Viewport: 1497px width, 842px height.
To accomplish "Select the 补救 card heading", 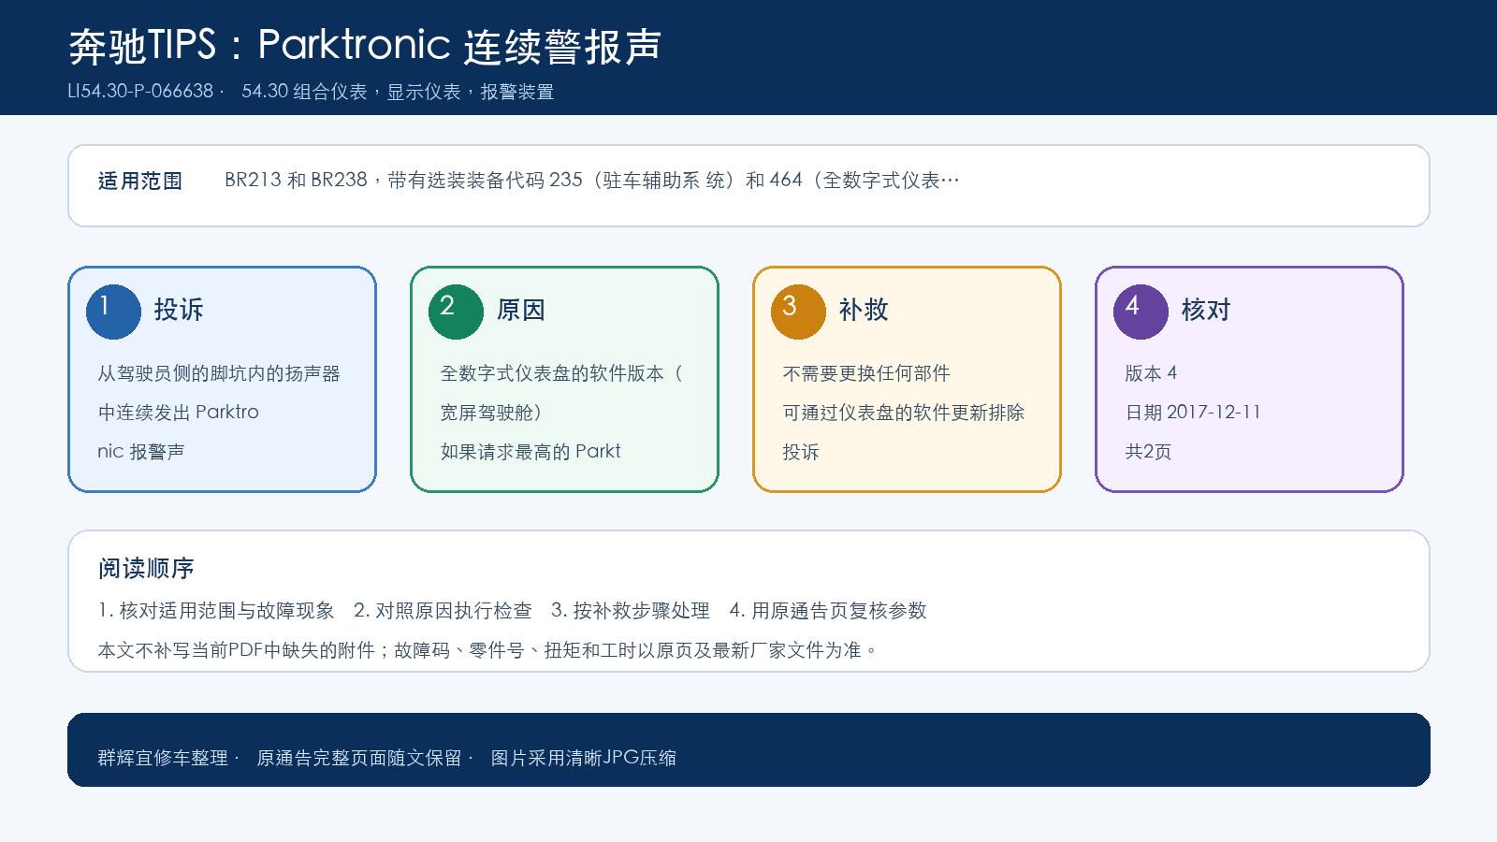I will click(864, 310).
